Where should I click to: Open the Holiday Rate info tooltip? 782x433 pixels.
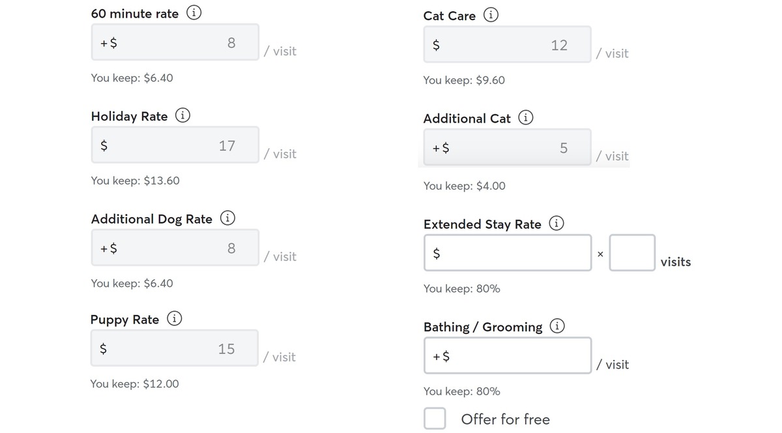(182, 115)
